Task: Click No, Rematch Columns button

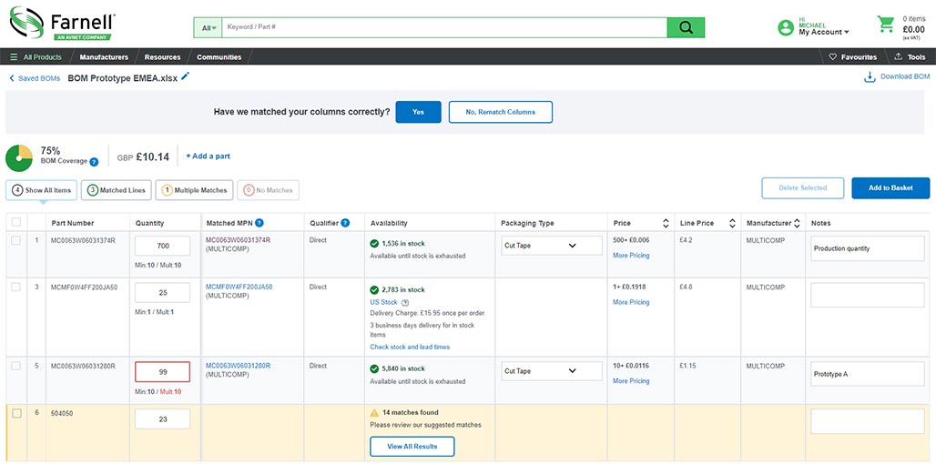Action: point(500,112)
